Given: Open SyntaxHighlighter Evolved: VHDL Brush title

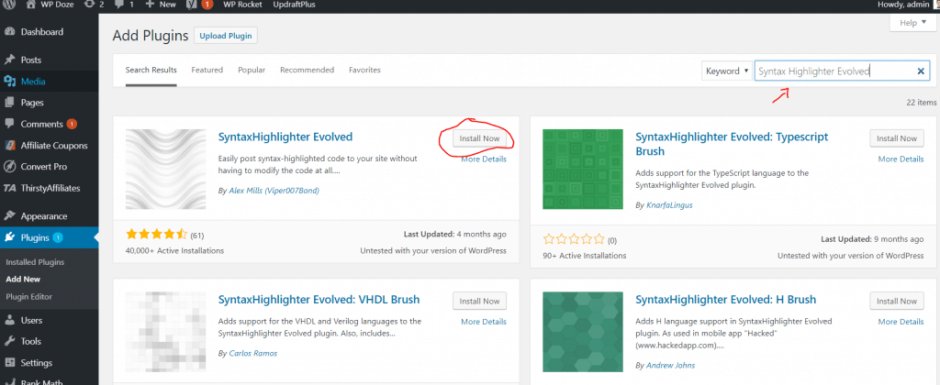Looking at the screenshot, I should coord(319,300).
